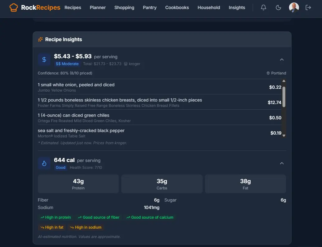Open the Pantry nav item

(150, 7)
